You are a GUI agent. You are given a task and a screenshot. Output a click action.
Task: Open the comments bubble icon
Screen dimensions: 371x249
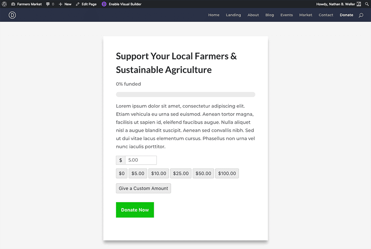pos(48,4)
